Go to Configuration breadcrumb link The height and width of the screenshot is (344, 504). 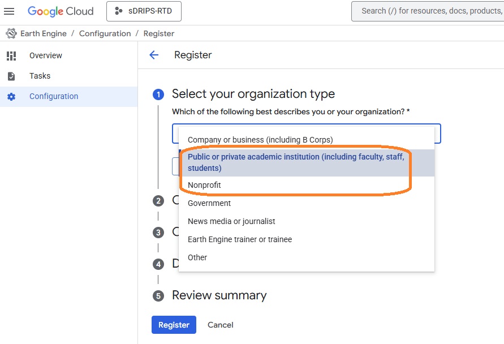pos(105,33)
